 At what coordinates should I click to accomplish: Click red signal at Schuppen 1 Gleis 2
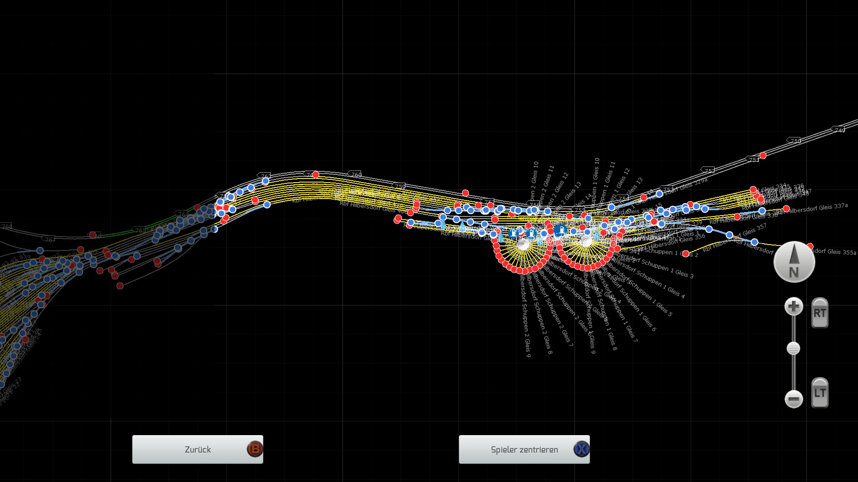pos(686,253)
